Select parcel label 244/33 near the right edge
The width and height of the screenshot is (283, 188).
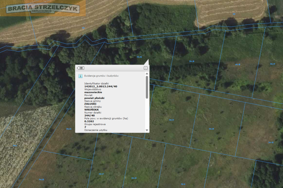271,143
